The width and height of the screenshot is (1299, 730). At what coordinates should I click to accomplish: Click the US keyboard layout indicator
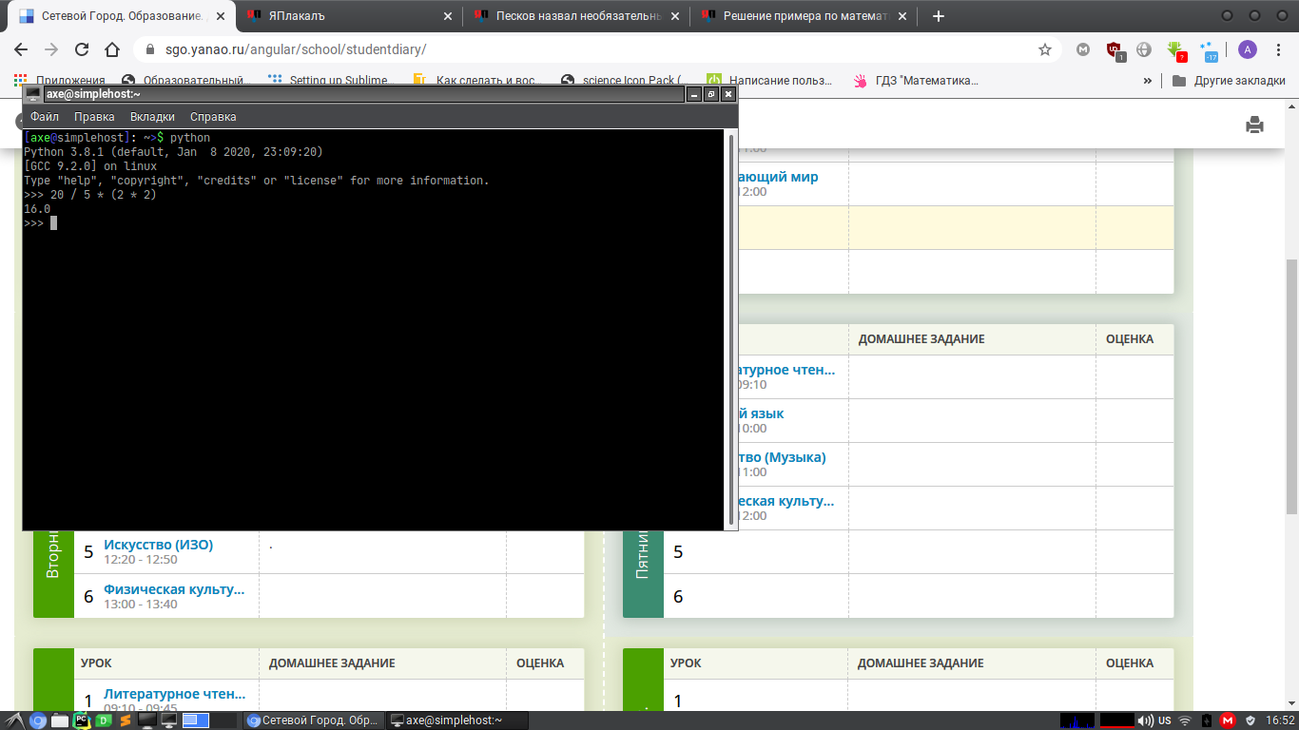[1164, 720]
